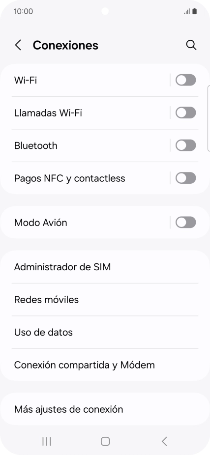Open Redes móviles menu entry

105,299
